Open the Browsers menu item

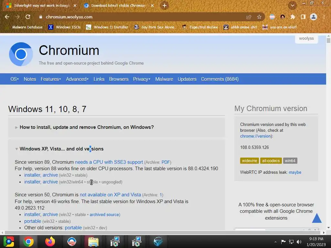(119, 79)
